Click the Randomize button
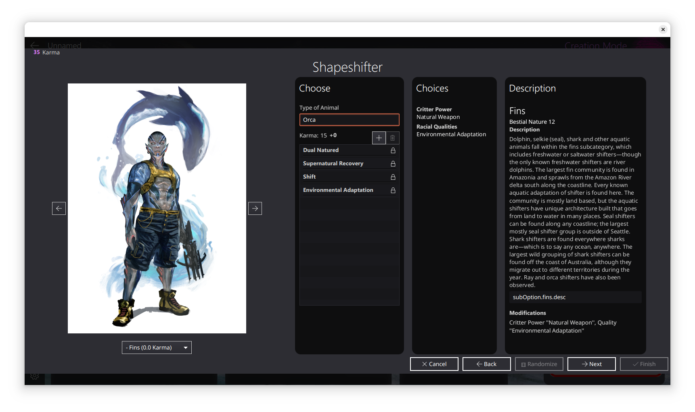Viewport: 695px width, 412px height. [x=539, y=364]
